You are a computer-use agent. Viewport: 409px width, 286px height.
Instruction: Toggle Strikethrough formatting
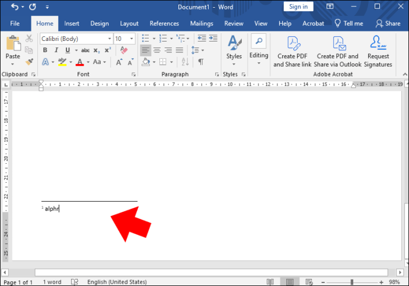click(85, 50)
